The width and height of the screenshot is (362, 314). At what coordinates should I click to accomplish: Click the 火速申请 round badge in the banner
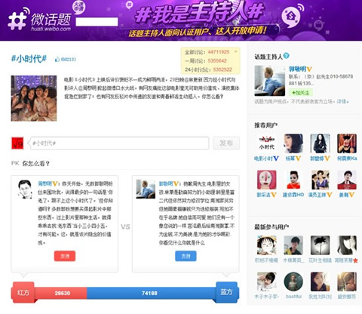78,8
